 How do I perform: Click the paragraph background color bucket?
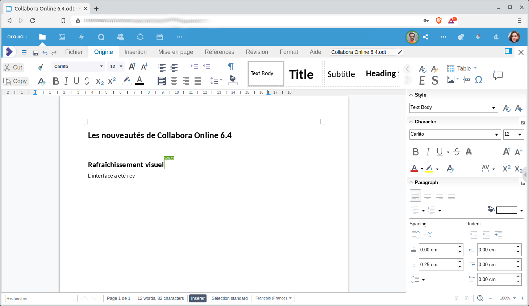[x=233, y=80]
